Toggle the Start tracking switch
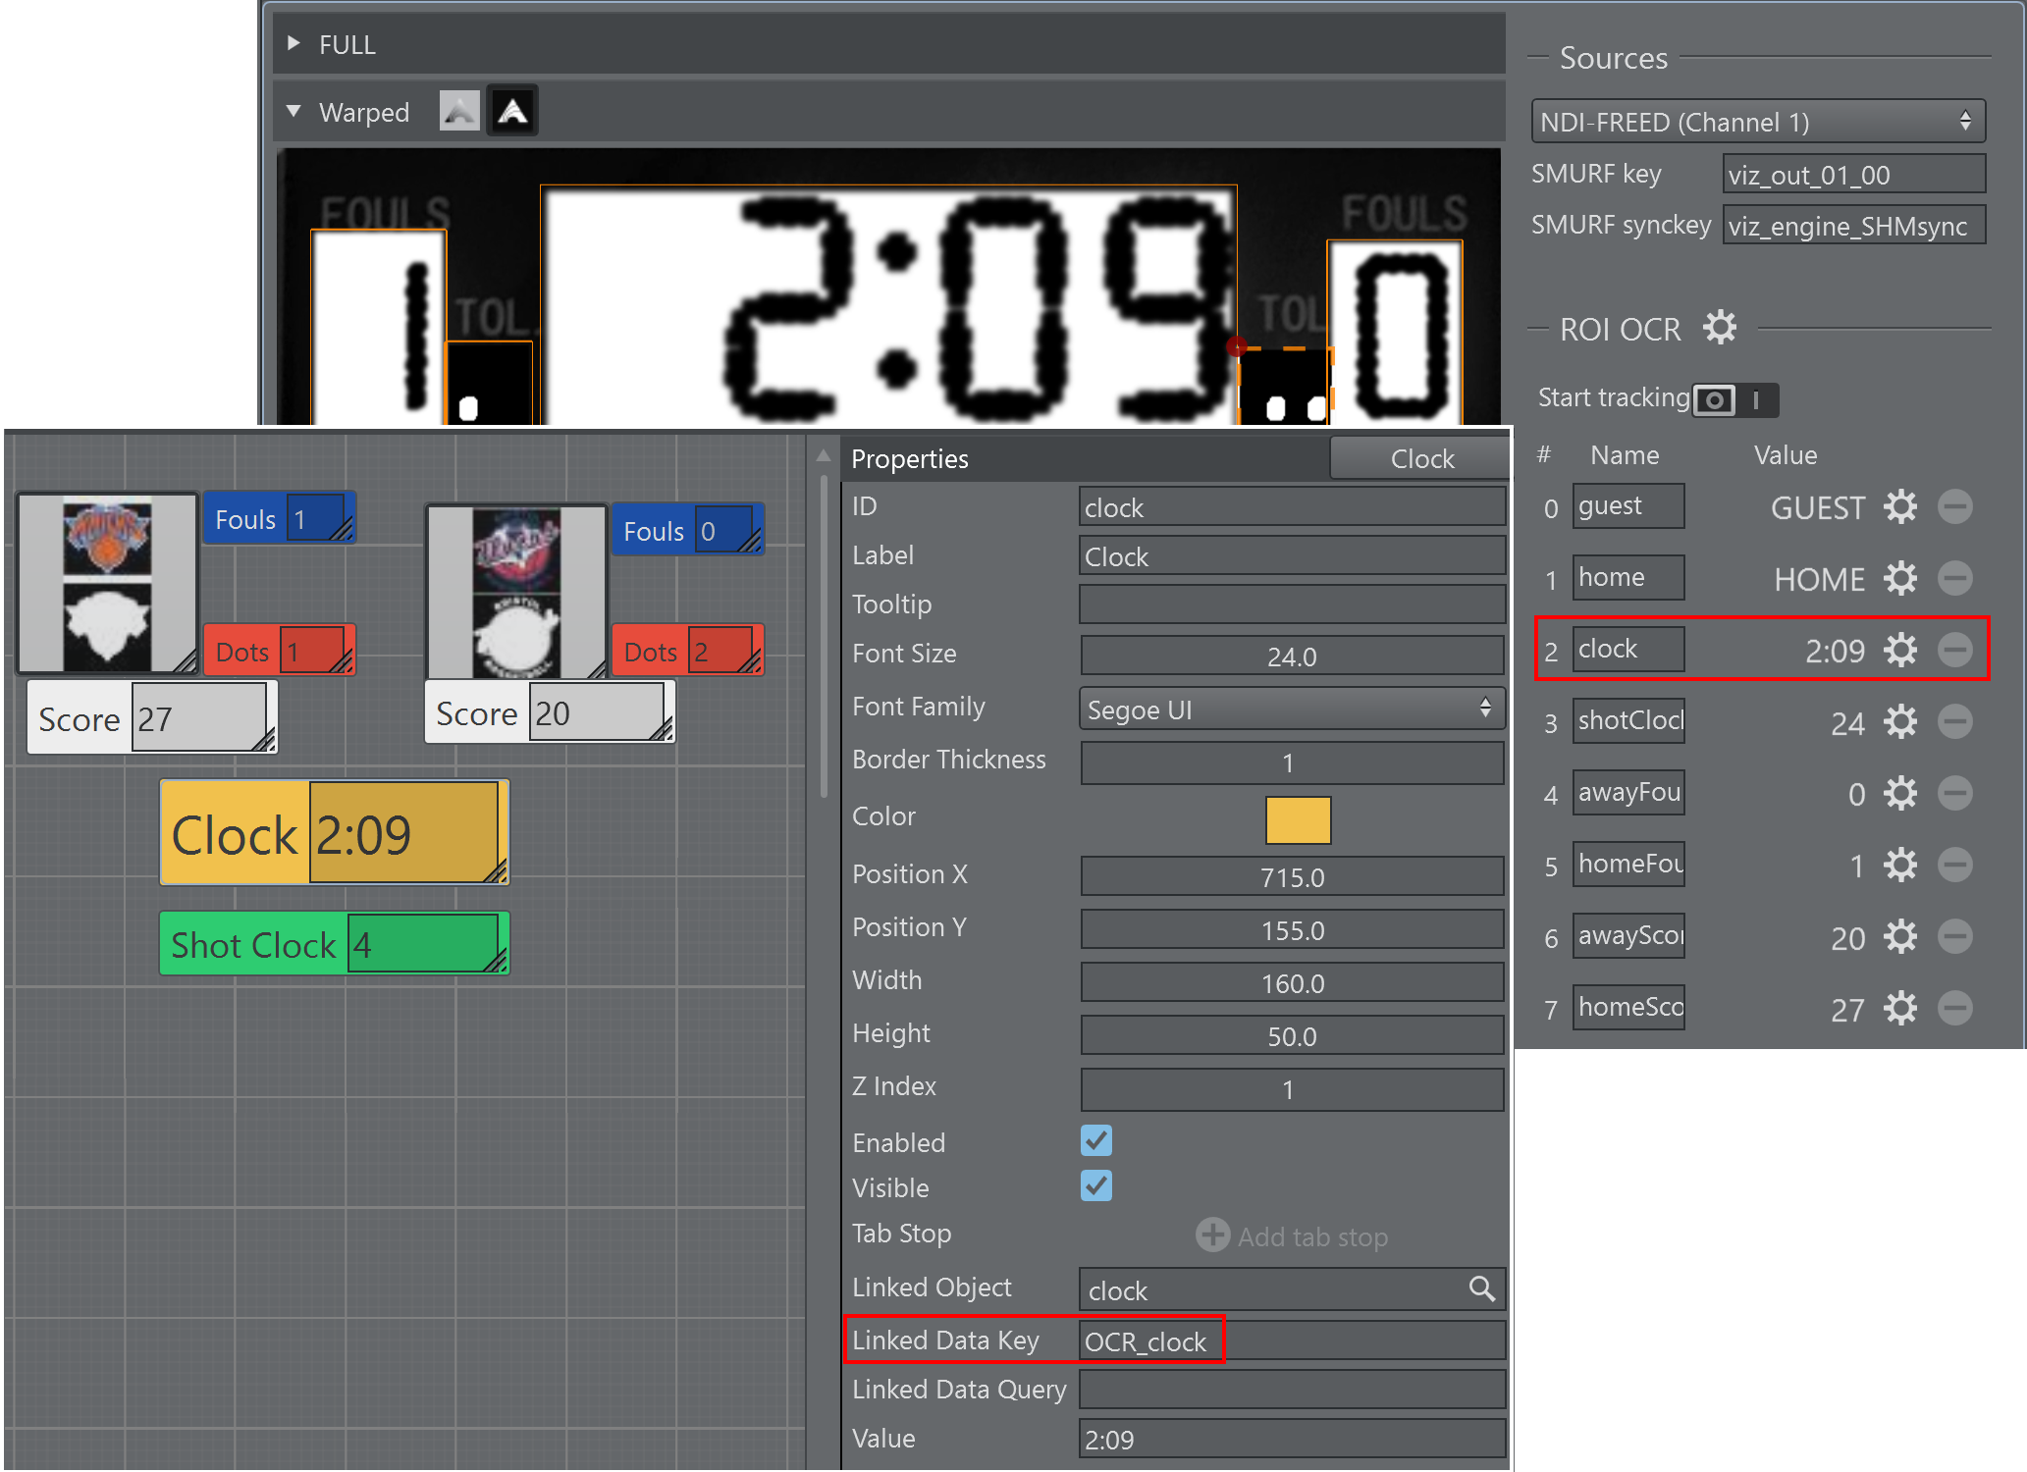This screenshot has height=1472, width=2027. [1734, 399]
